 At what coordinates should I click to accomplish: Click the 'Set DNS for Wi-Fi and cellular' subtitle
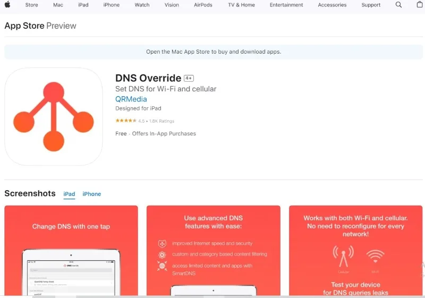(x=166, y=89)
